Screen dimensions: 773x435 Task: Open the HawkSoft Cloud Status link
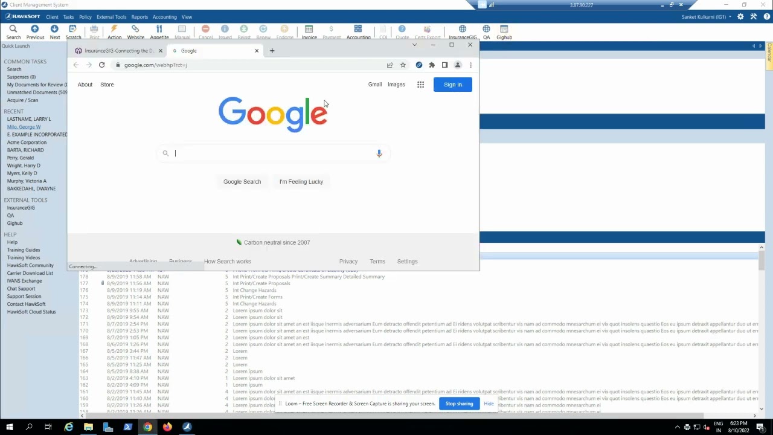click(31, 312)
